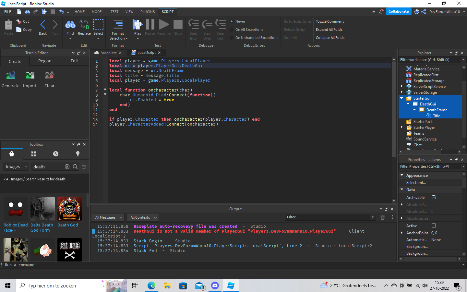Image resolution: width=467 pixels, height=292 pixels.
Task: Click the Format Selection icon
Action: click(x=118, y=25)
